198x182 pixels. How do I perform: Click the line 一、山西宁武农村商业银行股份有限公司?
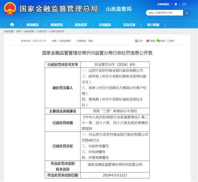pyautogui.click(x=112, y=71)
